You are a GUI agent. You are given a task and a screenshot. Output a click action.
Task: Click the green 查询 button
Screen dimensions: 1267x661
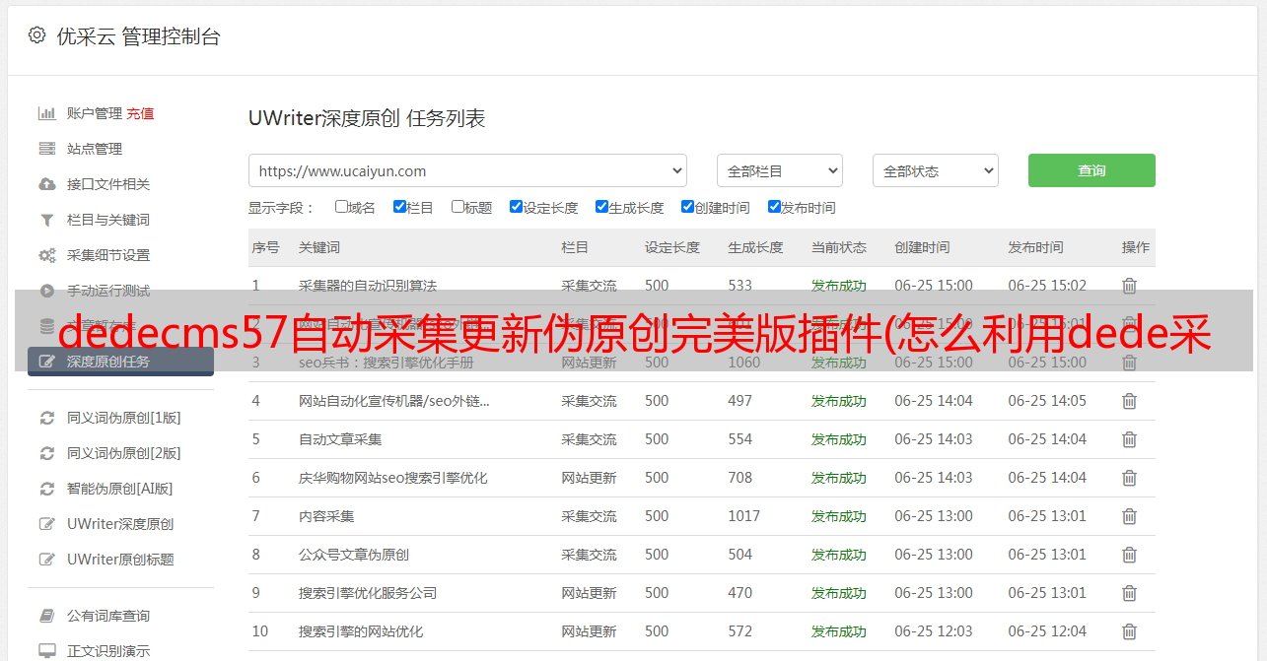pyautogui.click(x=1091, y=170)
